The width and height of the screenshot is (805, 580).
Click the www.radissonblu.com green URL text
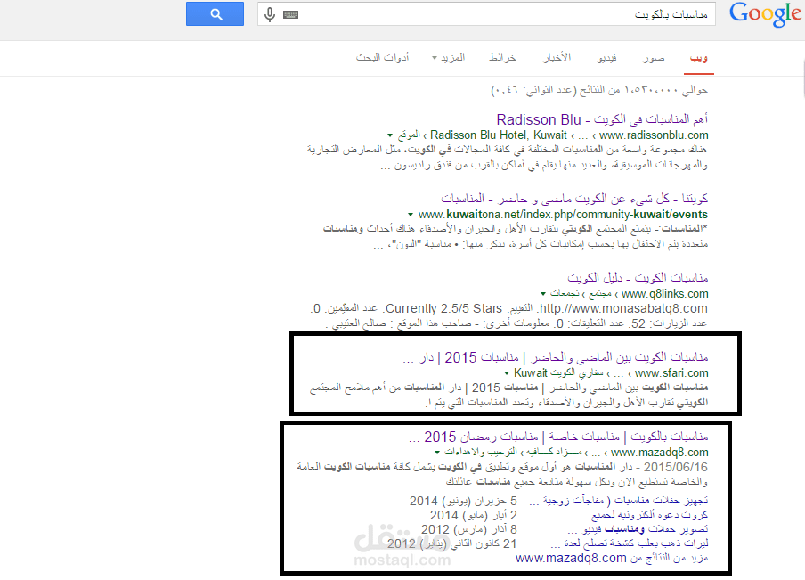pos(654,135)
